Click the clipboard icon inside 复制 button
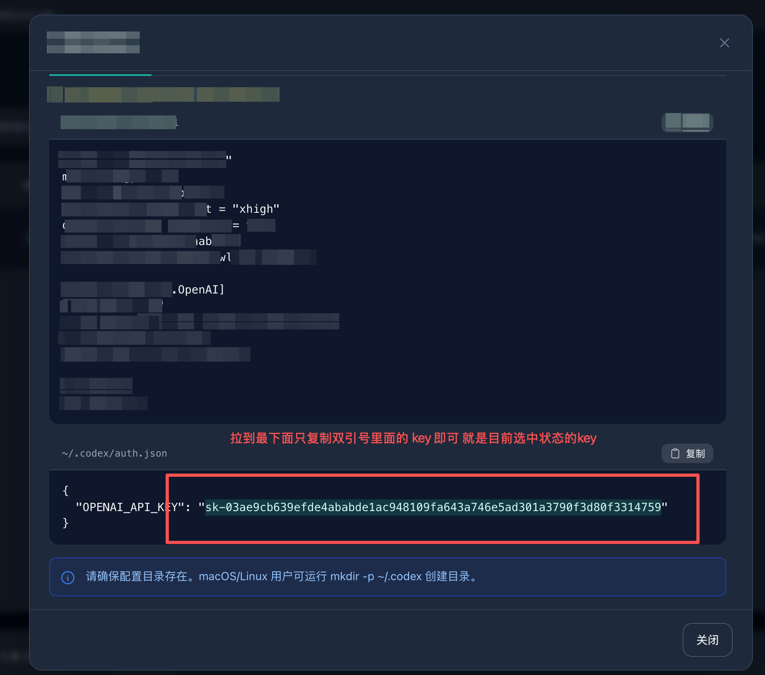Screen dimensions: 765x675 (675, 453)
